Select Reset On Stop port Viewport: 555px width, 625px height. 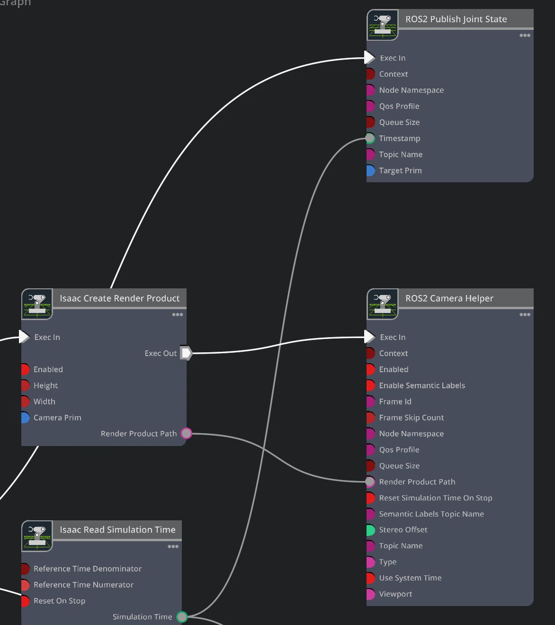click(x=26, y=601)
